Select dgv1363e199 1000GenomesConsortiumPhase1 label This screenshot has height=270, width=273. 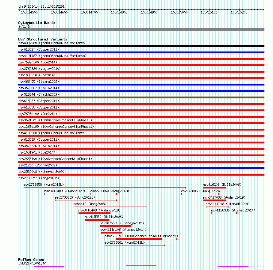point(56,127)
